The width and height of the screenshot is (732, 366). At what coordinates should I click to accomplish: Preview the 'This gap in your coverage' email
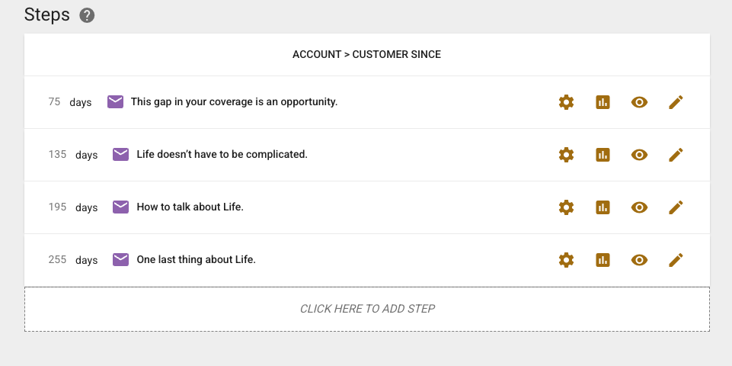(x=639, y=102)
